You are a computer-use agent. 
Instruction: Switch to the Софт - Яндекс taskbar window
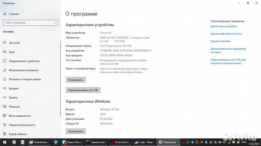tap(144, 142)
